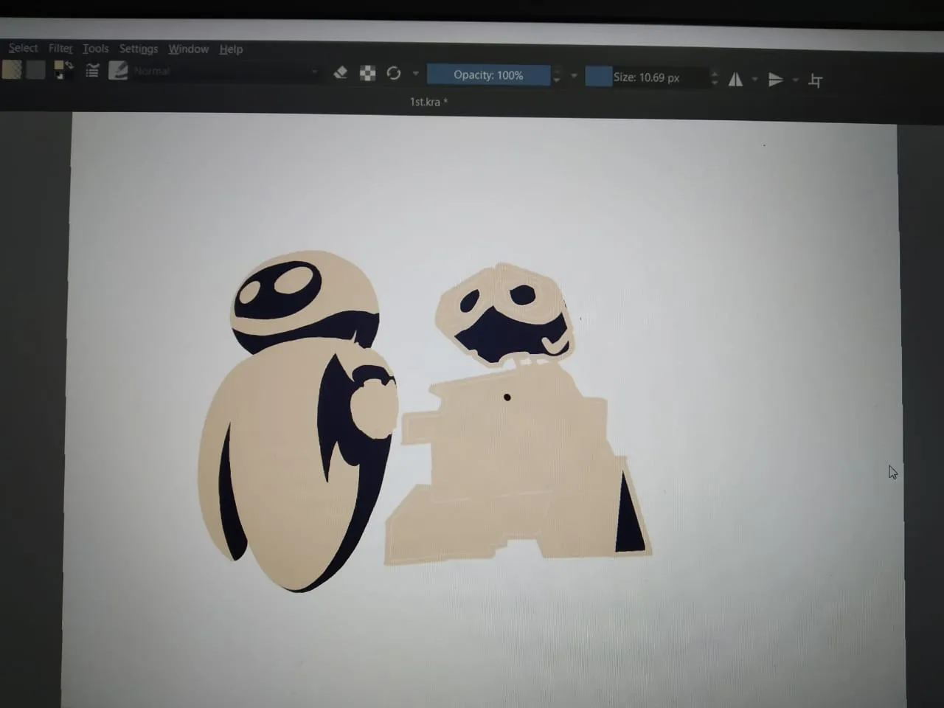This screenshot has height=708, width=944.
Task: Open the Filter menu
Action: tap(60, 48)
